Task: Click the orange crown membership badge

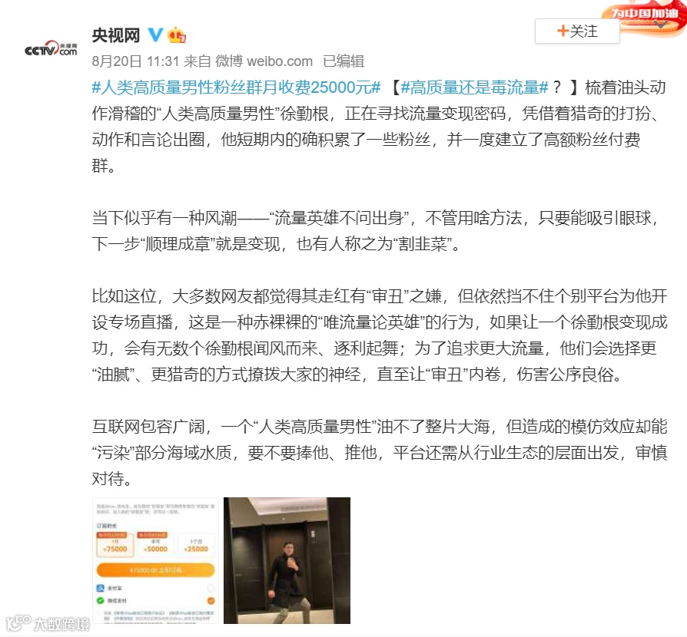Action: pyautogui.click(x=177, y=35)
